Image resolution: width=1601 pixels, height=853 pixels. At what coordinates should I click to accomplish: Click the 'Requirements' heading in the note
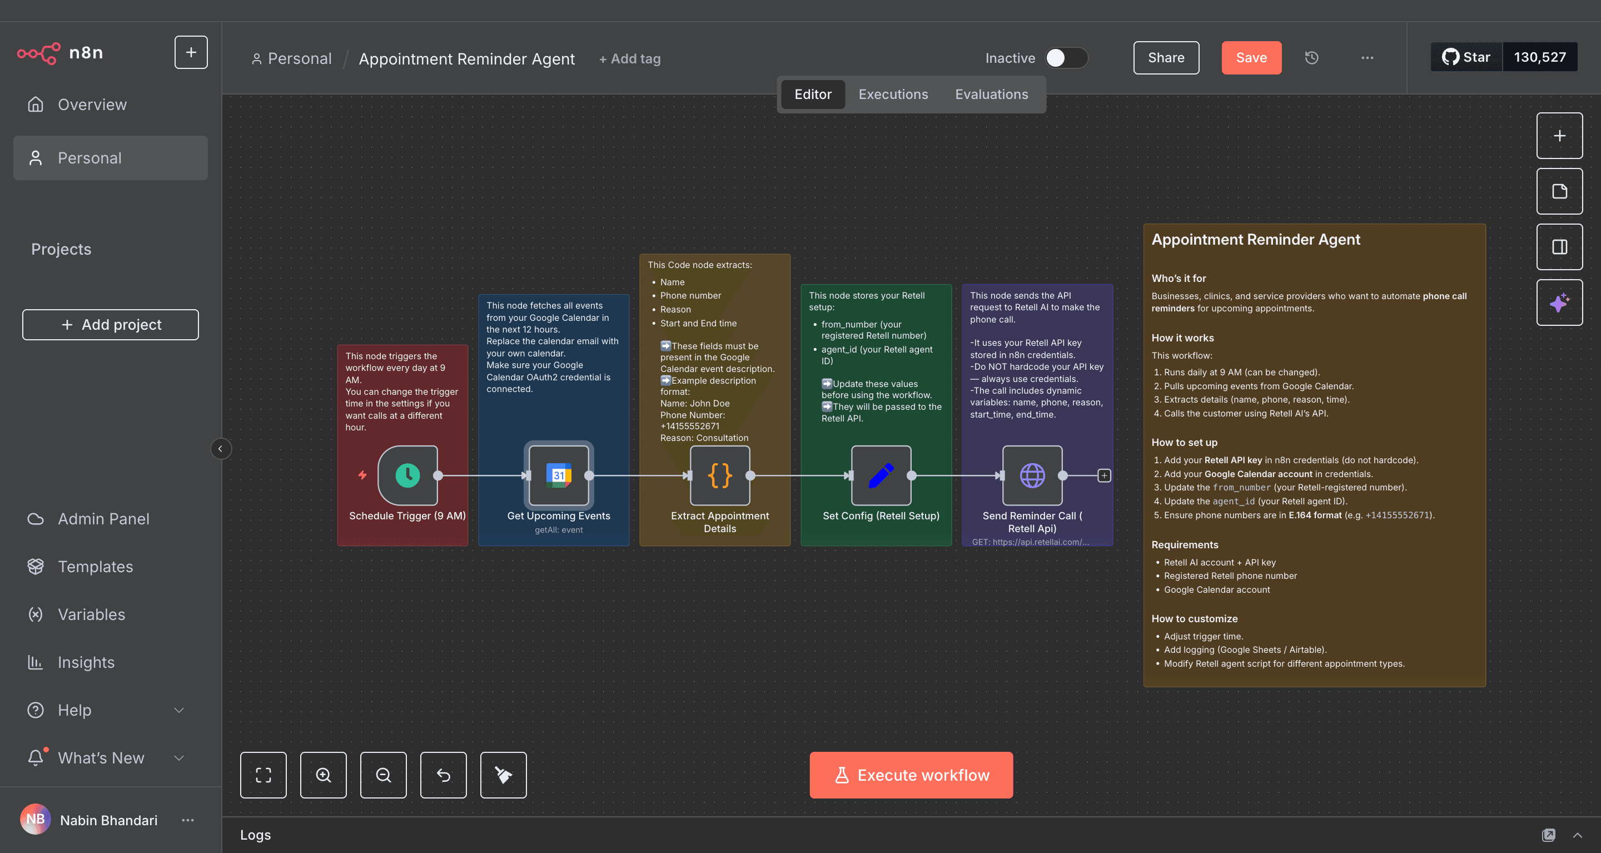click(x=1185, y=544)
